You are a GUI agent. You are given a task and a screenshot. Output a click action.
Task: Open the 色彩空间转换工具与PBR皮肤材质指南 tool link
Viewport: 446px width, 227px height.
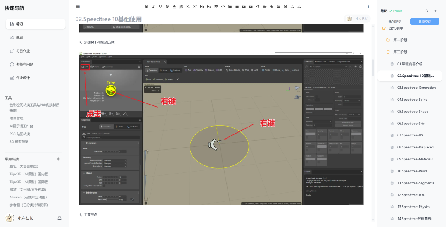click(x=34, y=108)
